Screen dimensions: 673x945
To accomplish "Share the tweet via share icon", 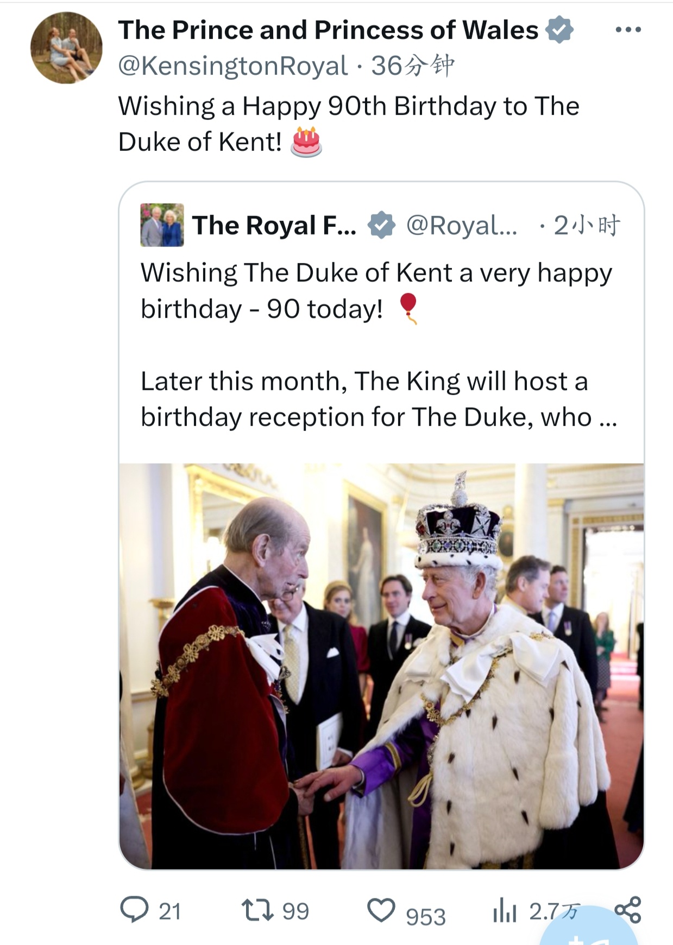I will pyautogui.click(x=628, y=910).
